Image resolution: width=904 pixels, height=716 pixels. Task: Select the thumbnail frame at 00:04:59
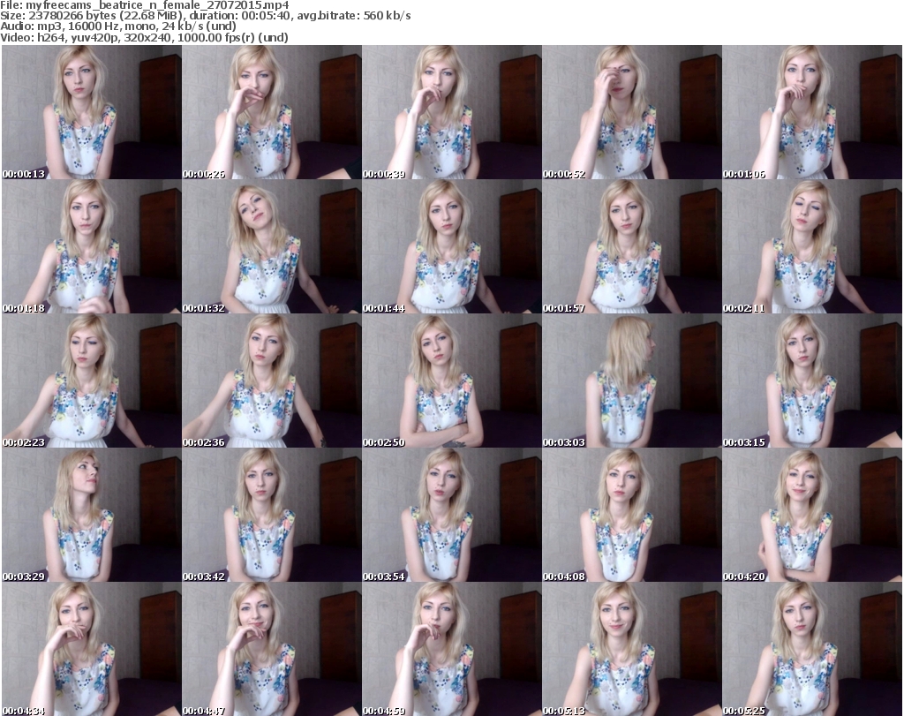click(x=451, y=649)
